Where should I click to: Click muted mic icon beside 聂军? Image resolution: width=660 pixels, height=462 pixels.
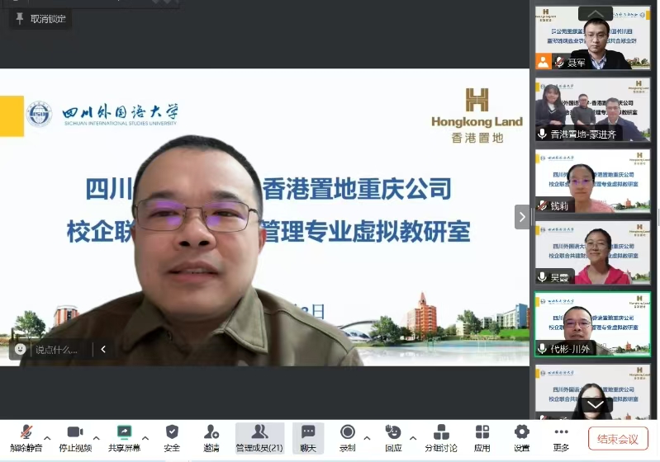pos(559,62)
